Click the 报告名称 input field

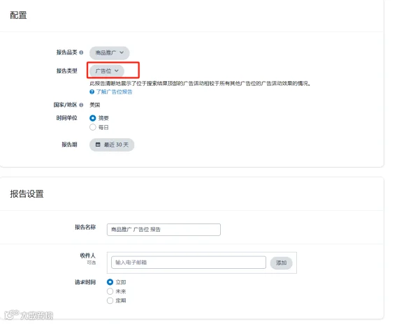(x=164, y=230)
